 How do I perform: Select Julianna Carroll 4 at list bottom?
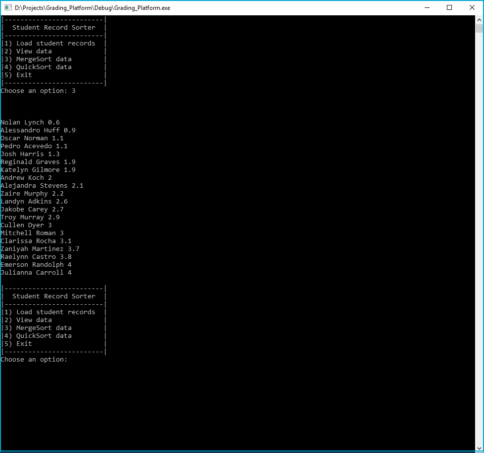35,272
